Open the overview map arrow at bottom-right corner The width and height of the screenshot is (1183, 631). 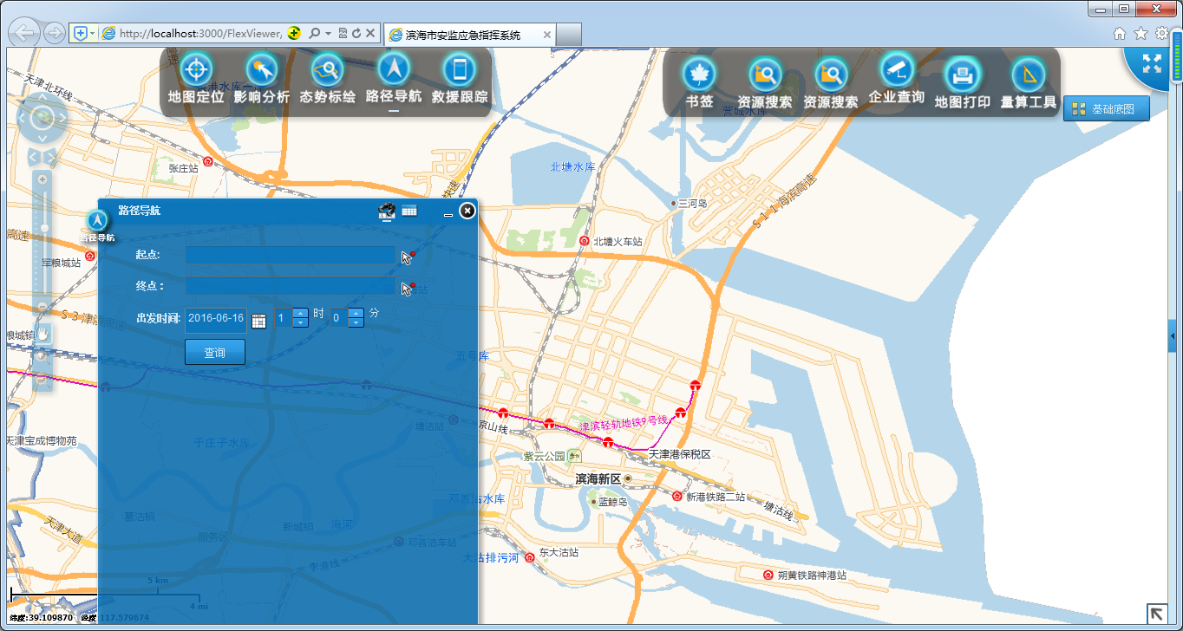click(x=1156, y=614)
